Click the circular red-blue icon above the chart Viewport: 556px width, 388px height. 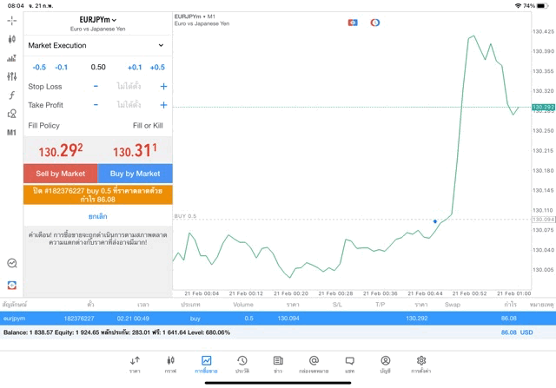point(375,23)
